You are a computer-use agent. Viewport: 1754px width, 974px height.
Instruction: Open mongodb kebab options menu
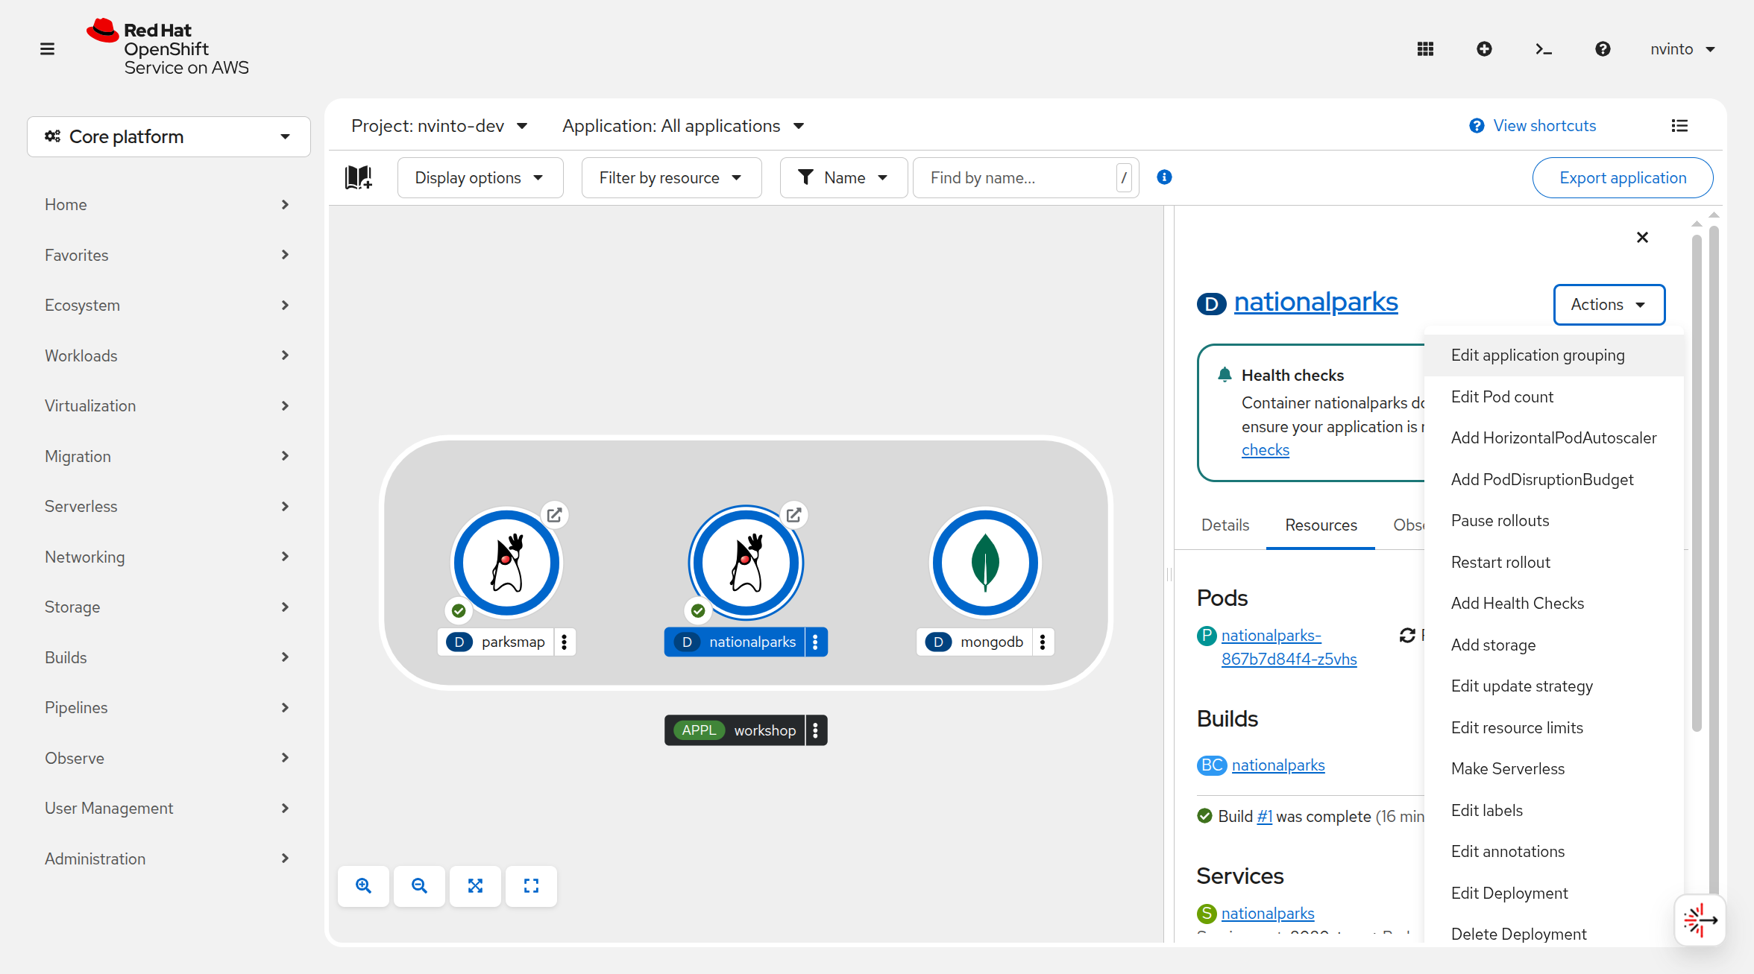coord(1043,642)
